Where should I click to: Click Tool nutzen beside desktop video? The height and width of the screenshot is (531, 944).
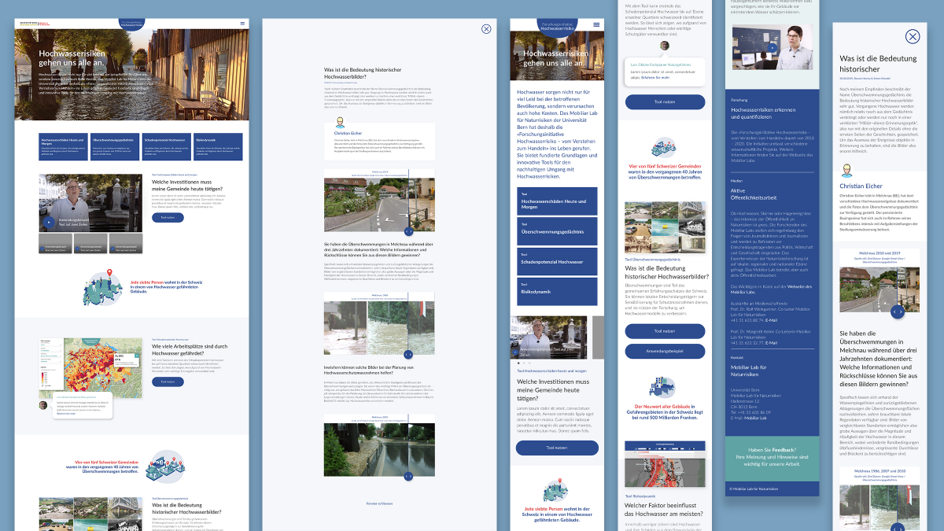(168, 217)
